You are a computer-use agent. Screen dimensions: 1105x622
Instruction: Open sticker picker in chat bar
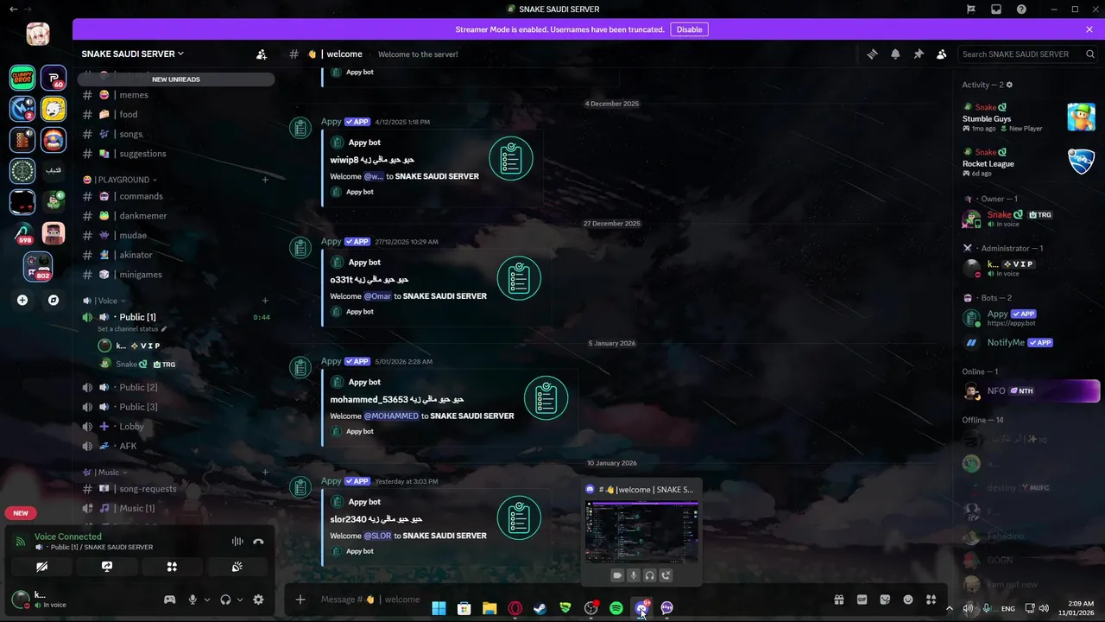coord(885,600)
